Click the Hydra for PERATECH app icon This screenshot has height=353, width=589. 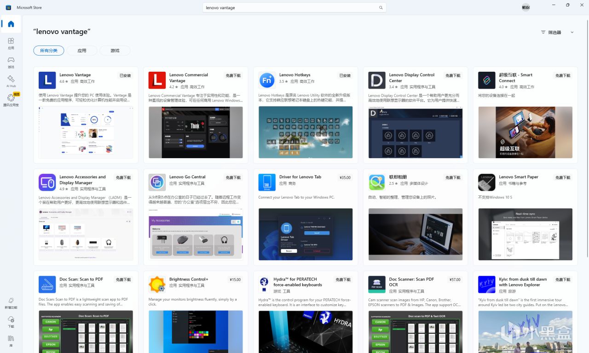(264, 285)
